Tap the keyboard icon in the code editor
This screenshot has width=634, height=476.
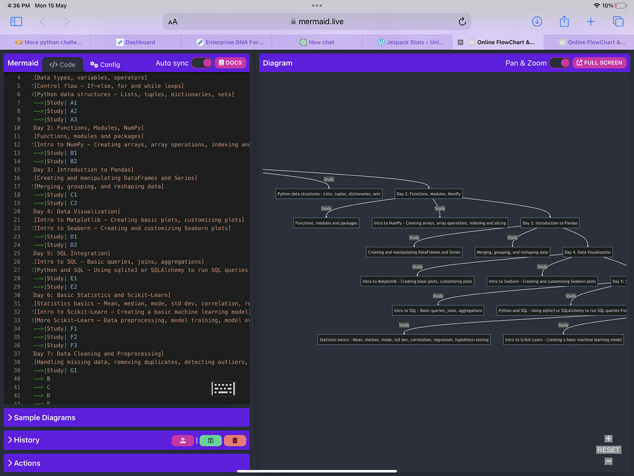click(x=223, y=389)
